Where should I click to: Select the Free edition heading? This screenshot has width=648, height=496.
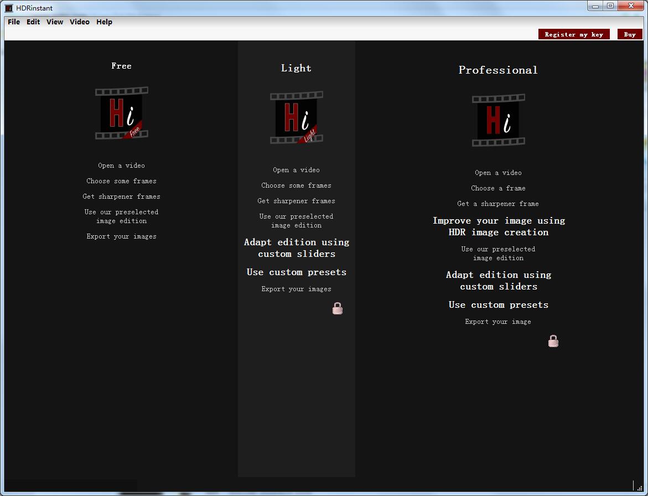pyautogui.click(x=121, y=66)
